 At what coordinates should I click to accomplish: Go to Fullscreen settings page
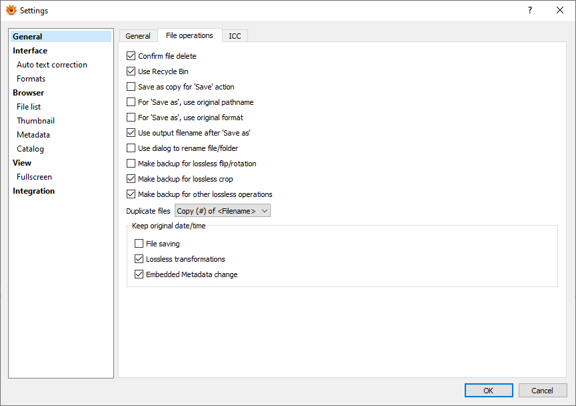pos(34,177)
